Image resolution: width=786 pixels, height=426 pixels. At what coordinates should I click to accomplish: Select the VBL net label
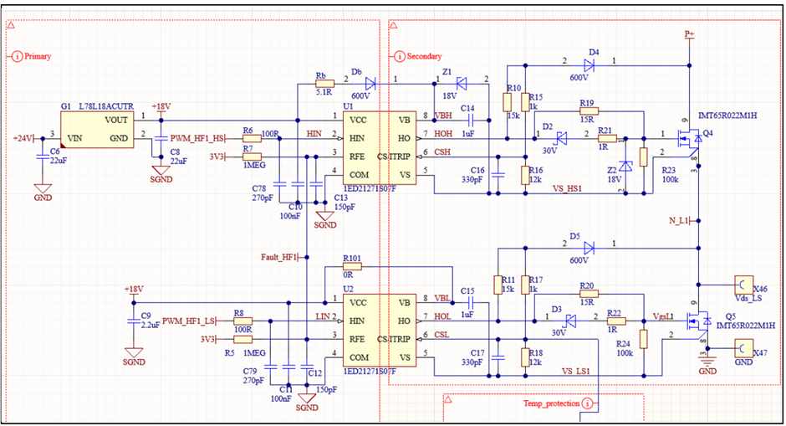(x=442, y=298)
